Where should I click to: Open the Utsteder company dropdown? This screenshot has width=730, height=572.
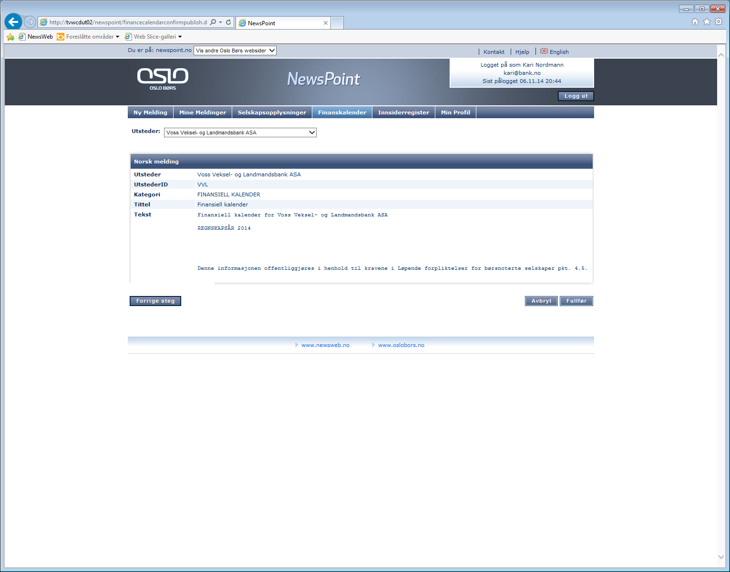pos(240,133)
